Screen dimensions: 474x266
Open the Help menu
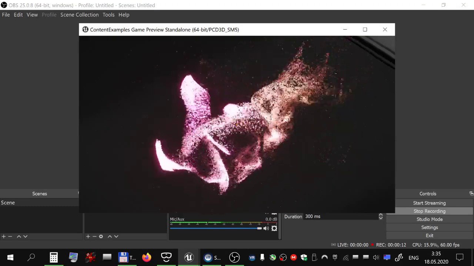pos(124,15)
